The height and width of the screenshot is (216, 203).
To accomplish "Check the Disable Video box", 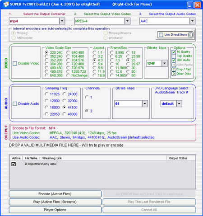I will pos(15,63).
